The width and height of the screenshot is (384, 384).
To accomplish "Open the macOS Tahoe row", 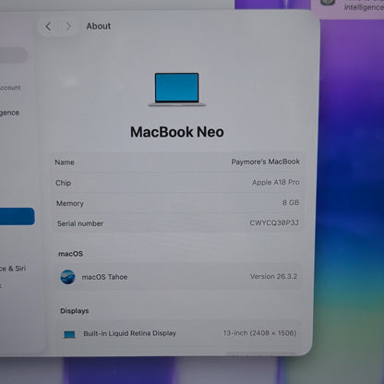I will (178, 277).
